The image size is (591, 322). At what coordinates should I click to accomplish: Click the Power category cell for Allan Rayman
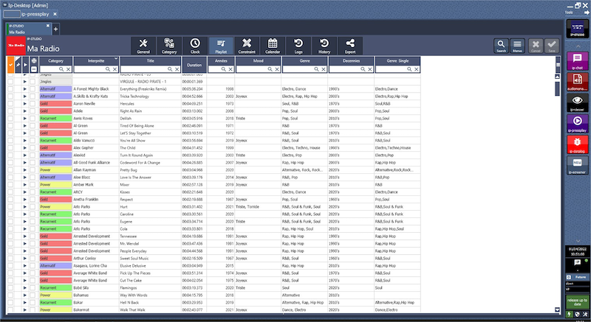[x=56, y=169]
